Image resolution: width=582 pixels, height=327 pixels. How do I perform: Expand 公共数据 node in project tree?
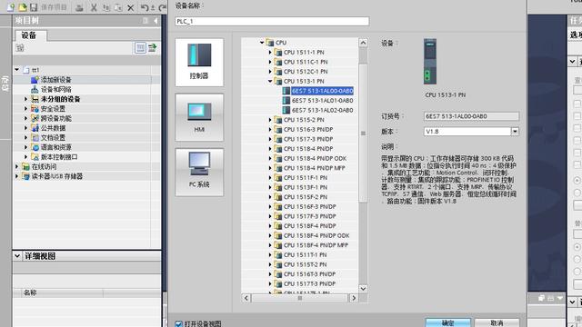[25, 128]
